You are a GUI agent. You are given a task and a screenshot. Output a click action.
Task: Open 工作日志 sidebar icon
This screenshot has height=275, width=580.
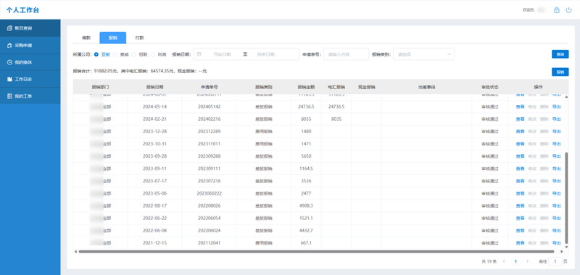tap(9, 80)
